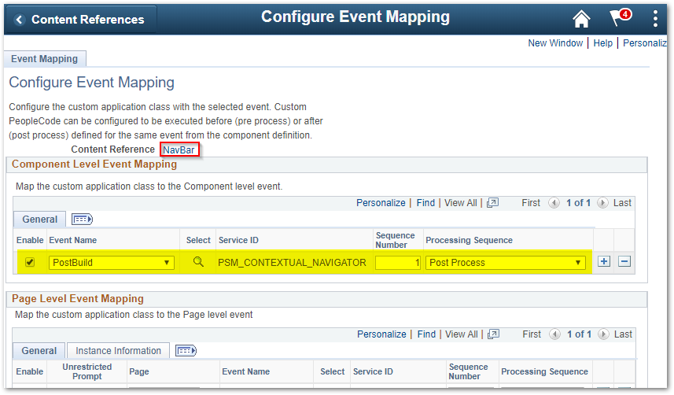Viewport: 674px width, 395px height.
Task: Open the three-dot actions menu
Action: [x=655, y=19]
